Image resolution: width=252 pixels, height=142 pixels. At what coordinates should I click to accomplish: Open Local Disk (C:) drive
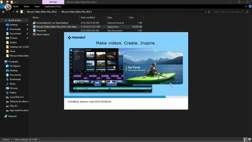click(17, 97)
